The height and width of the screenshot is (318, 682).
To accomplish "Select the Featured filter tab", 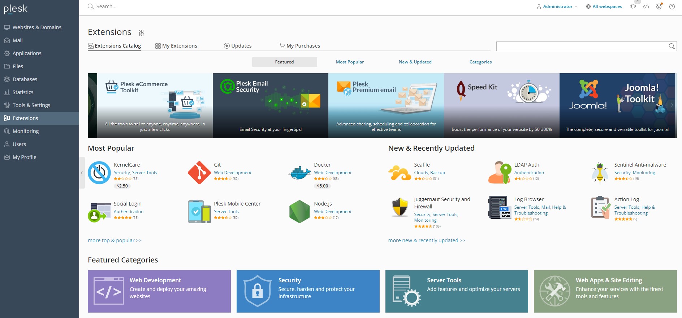I will pos(284,62).
